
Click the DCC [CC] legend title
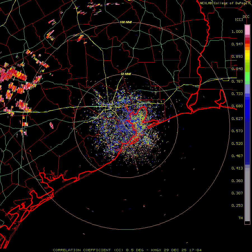(242, 18)
